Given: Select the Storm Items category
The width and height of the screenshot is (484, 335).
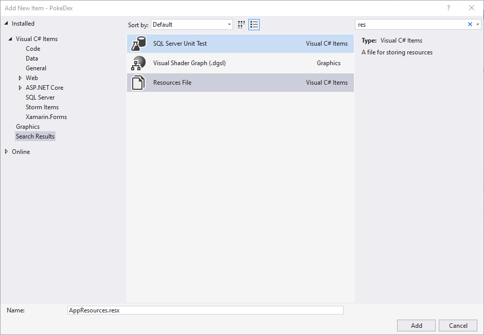Looking at the screenshot, I should 42,107.
